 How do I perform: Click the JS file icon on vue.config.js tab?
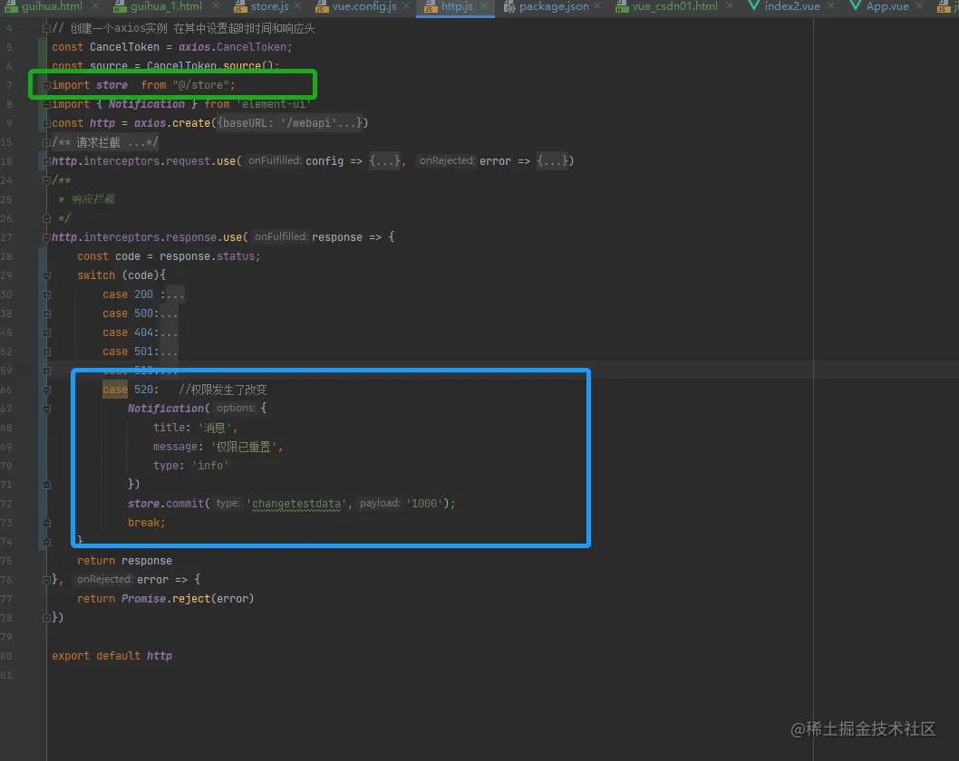click(322, 6)
